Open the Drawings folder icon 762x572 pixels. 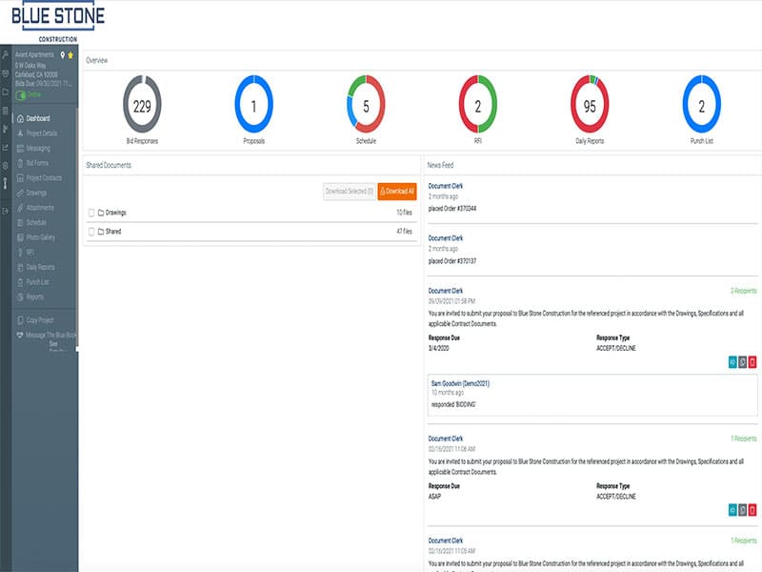coord(100,213)
